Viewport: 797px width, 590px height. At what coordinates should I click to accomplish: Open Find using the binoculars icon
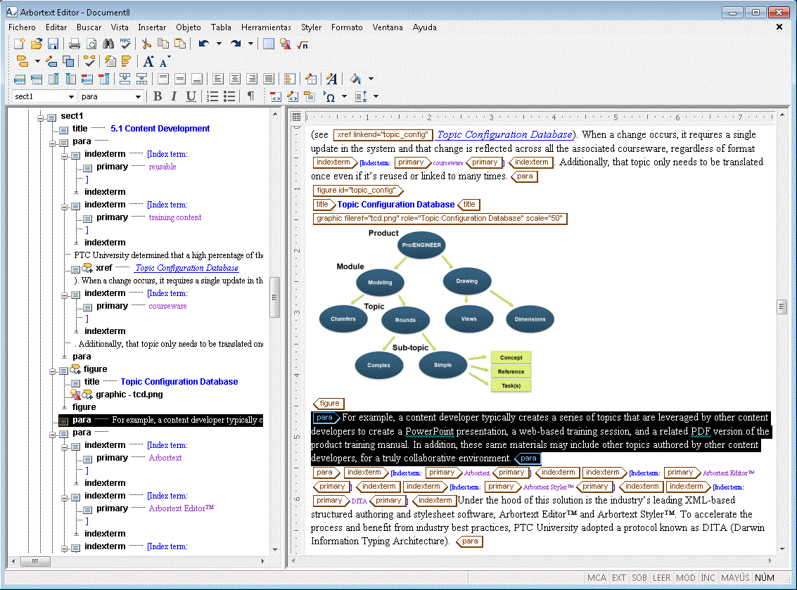pyautogui.click(x=108, y=44)
